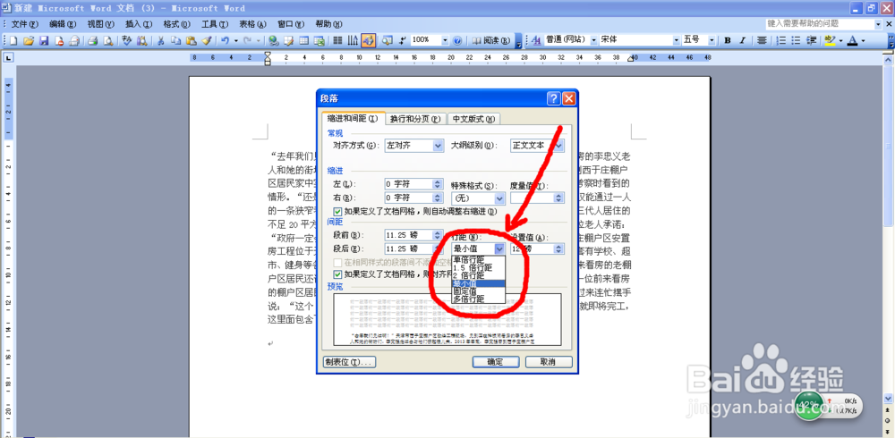The width and height of the screenshot is (895, 438).
Task: Cut selection with the scissors icon
Action: (x=160, y=40)
